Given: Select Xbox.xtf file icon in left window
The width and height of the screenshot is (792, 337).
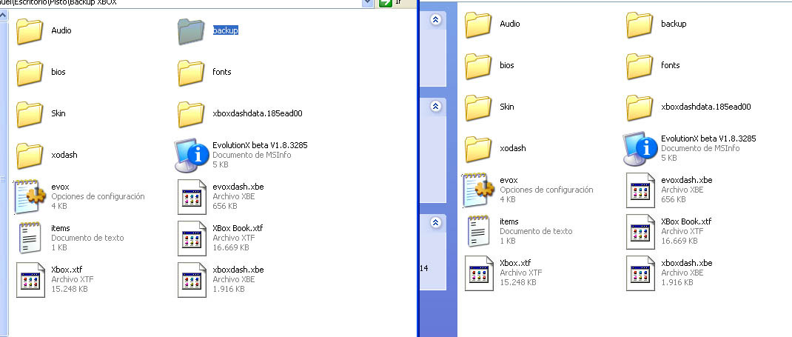Looking at the screenshot, I should (x=30, y=279).
